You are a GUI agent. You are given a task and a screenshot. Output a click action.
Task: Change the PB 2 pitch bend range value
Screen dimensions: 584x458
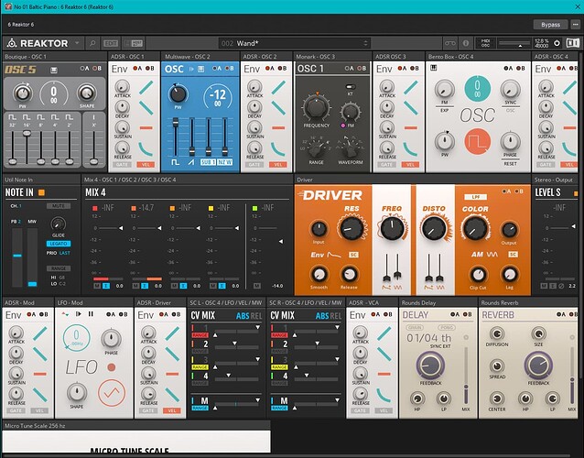pyautogui.click(x=19, y=222)
